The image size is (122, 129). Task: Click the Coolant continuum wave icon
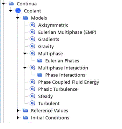(x=18, y=11)
